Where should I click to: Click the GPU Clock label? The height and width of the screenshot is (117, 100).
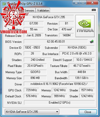(15, 90)
